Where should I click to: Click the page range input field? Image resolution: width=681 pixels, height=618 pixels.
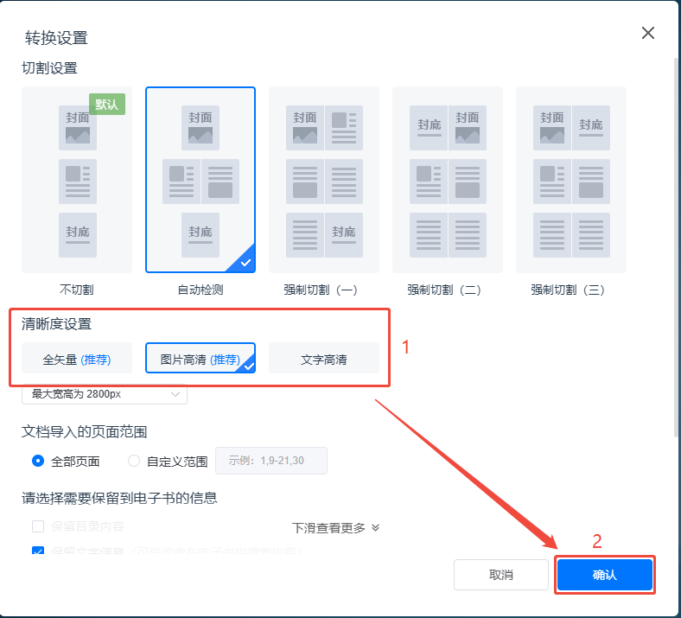point(270,461)
